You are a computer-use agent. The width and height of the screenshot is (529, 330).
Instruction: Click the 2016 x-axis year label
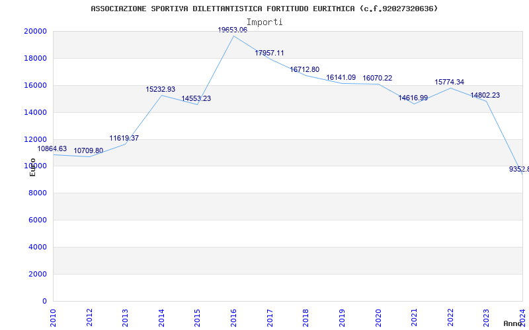click(233, 317)
